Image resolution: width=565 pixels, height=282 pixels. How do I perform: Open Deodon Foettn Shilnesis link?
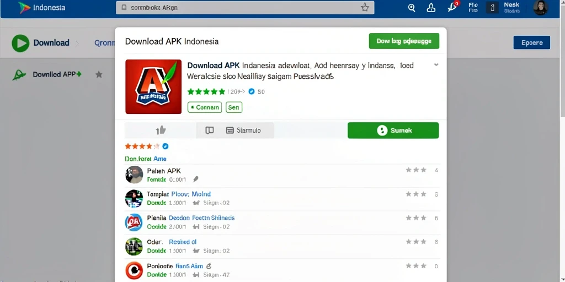pos(202,218)
